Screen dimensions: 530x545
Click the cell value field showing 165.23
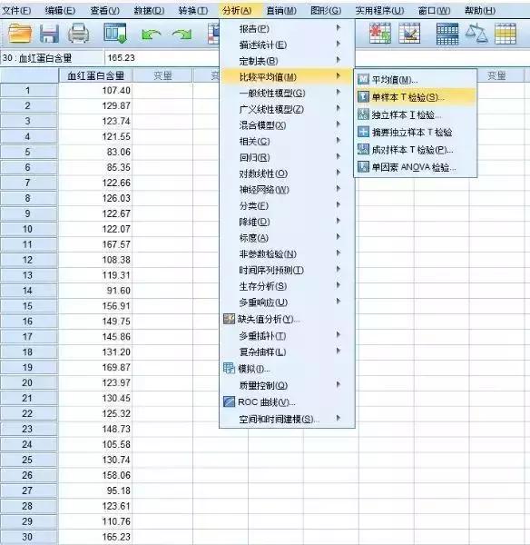162,58
